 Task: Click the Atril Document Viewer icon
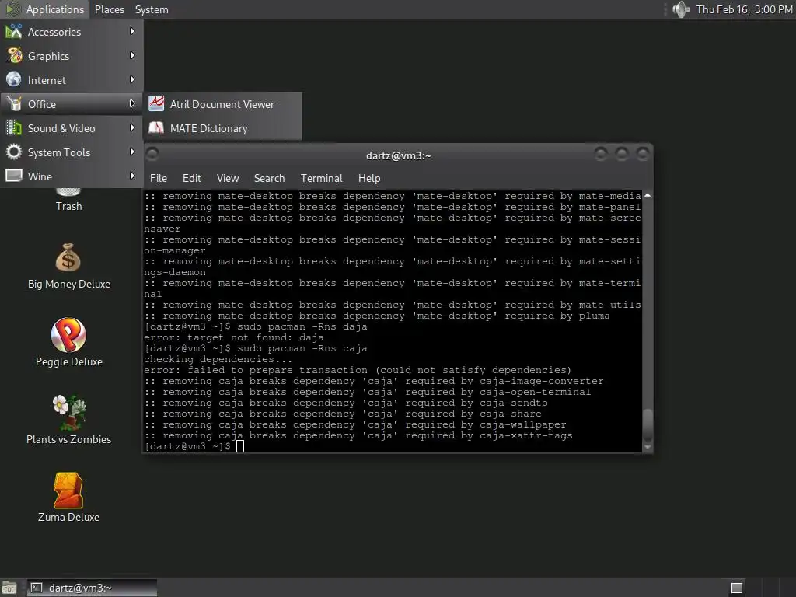coord(156,103)
